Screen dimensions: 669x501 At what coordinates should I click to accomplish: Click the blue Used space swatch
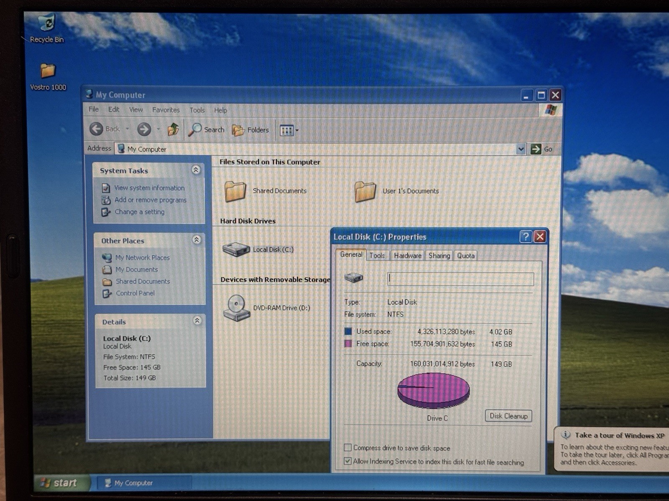[x=348, y=331]
